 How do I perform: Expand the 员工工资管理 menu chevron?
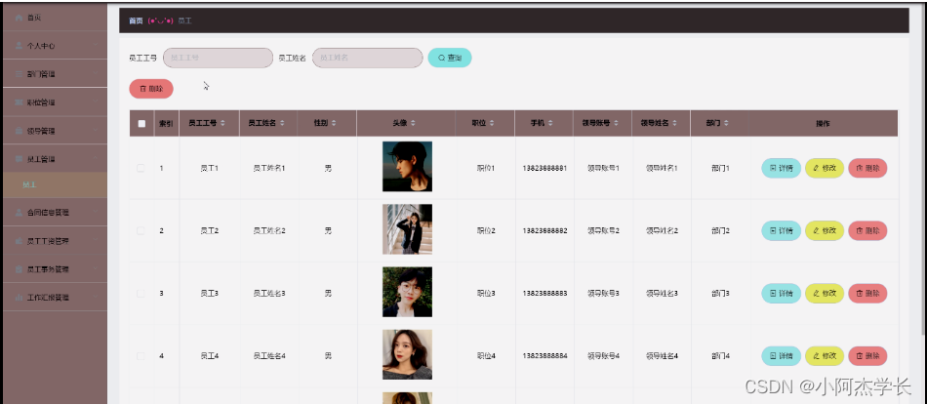click(x=96, y=241)
